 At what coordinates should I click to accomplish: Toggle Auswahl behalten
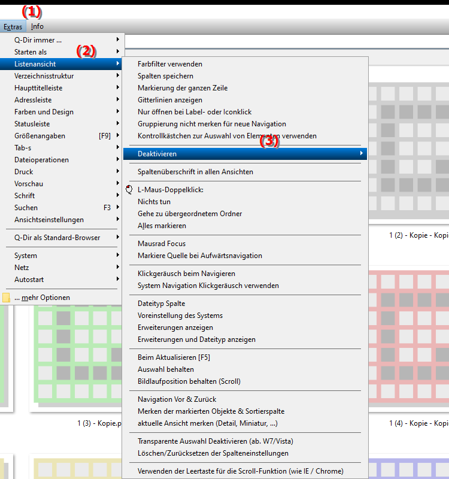(x=245, y=369)
